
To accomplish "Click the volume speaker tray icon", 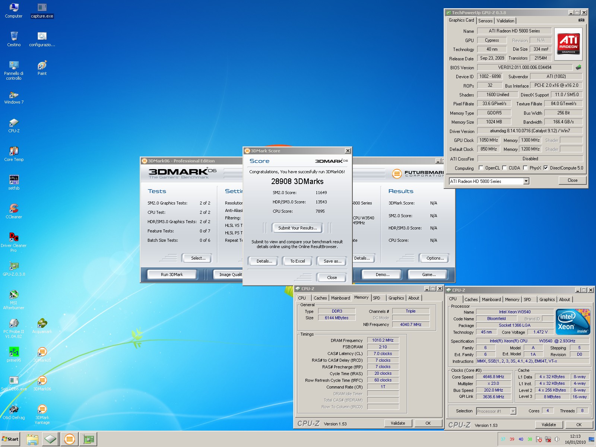I will click(x=557, y=439).
